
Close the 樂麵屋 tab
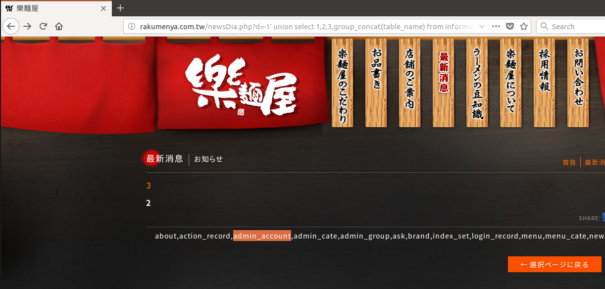(103, 8)
